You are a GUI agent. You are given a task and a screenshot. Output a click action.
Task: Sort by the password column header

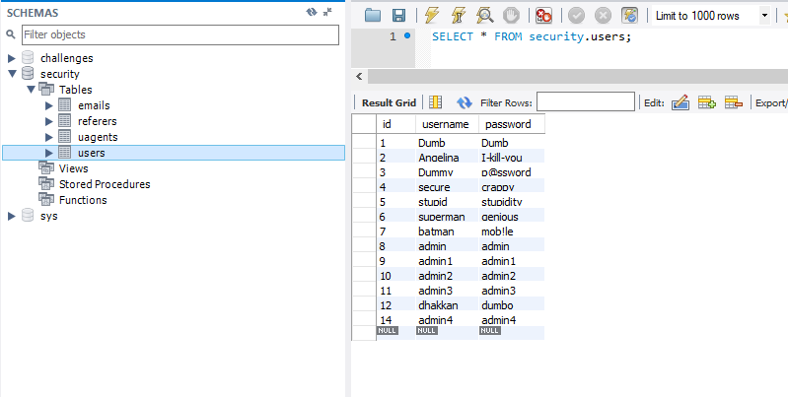[512, 124]
